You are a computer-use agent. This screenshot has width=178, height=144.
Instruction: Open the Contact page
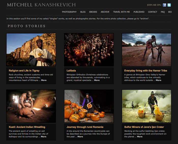pyautogui.click(x=153, y=12)
